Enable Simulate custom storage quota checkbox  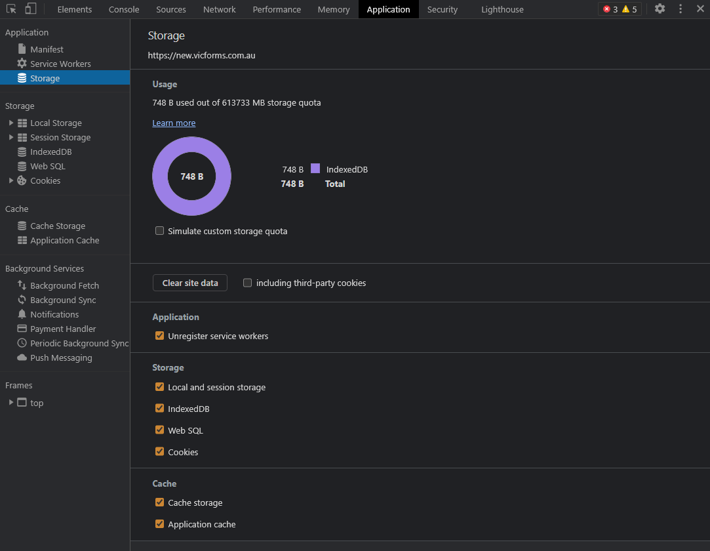tap(159, 231)
